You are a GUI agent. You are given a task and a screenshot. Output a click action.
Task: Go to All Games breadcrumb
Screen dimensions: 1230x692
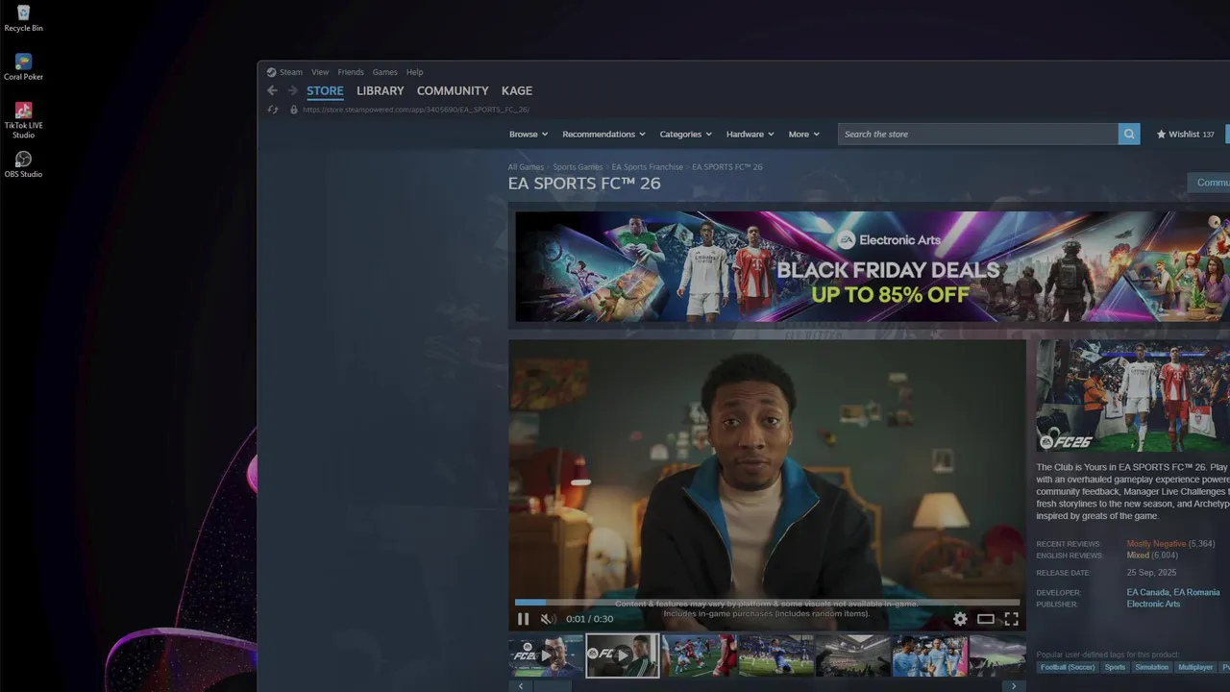pyautogui.click(x=526, y=167)
